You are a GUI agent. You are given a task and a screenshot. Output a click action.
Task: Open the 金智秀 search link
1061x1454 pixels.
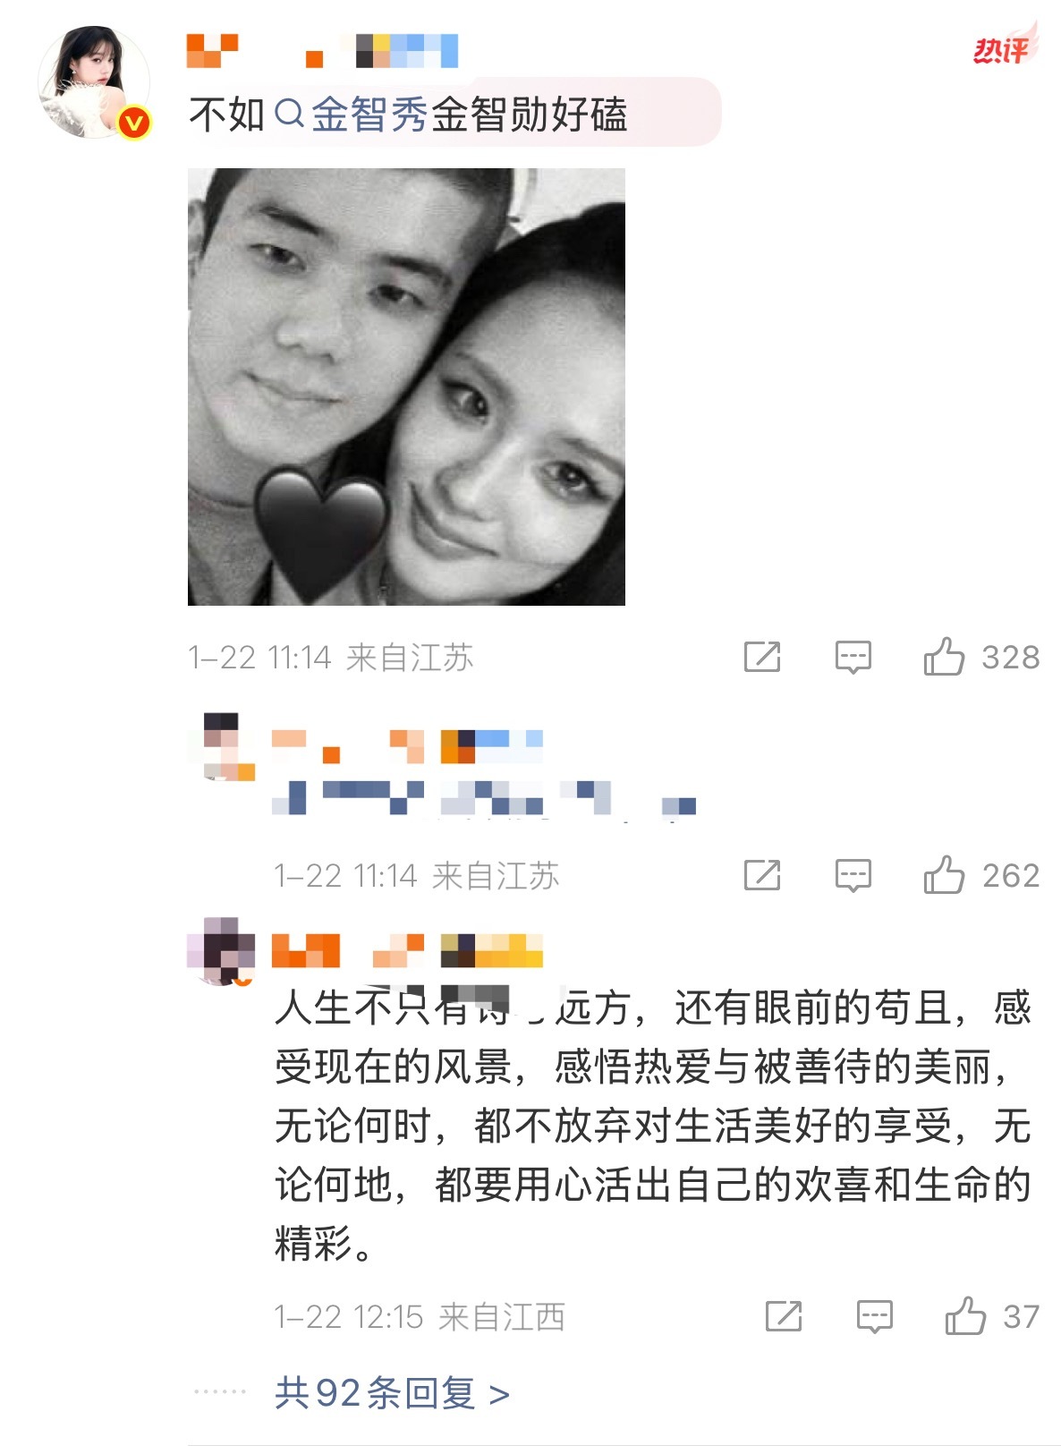(x=369, y=115)
